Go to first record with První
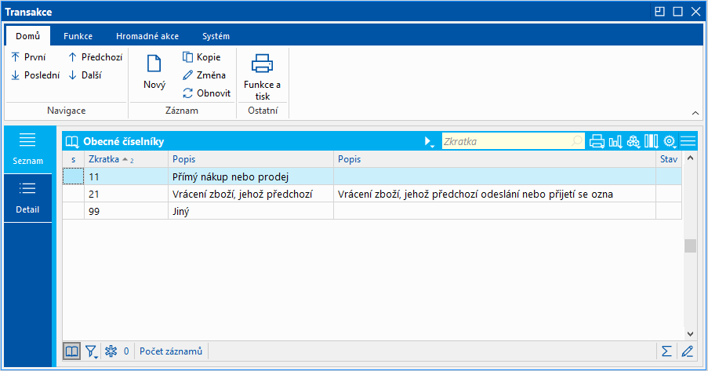 pyautogui.click(x=28, y=57)
